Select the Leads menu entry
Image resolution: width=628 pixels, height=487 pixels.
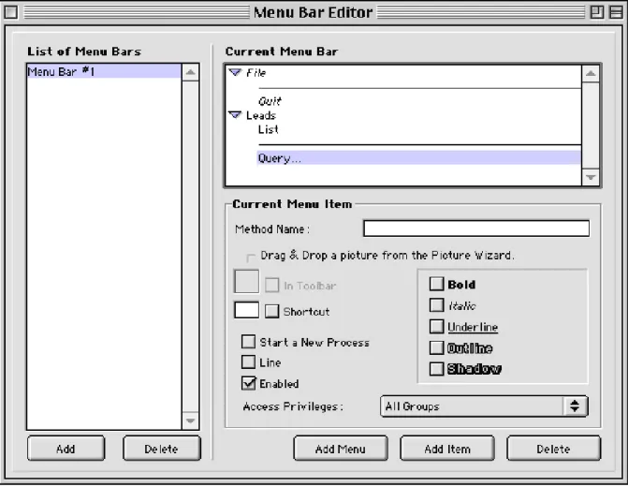click(x=261, y=115)
